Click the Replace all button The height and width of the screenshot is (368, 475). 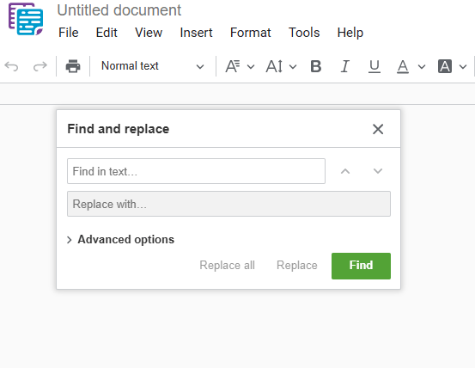coord(228,265)
